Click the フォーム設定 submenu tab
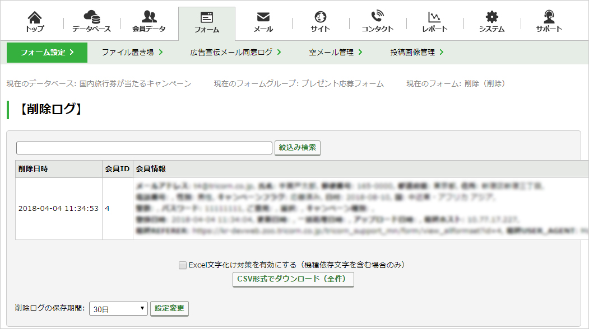This screenshot has width=589, height=329. coord(47,52)
